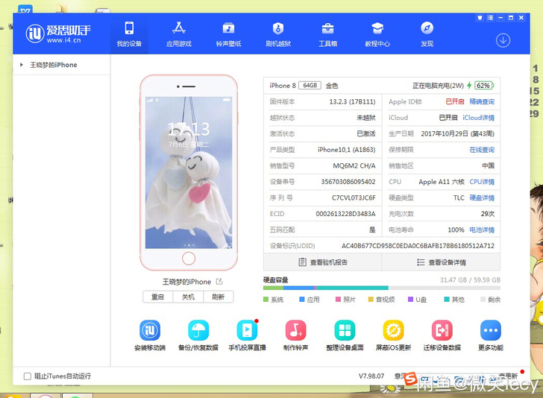Click the list menu icon in title bar
543x398 pixels.
click(490, 18)
